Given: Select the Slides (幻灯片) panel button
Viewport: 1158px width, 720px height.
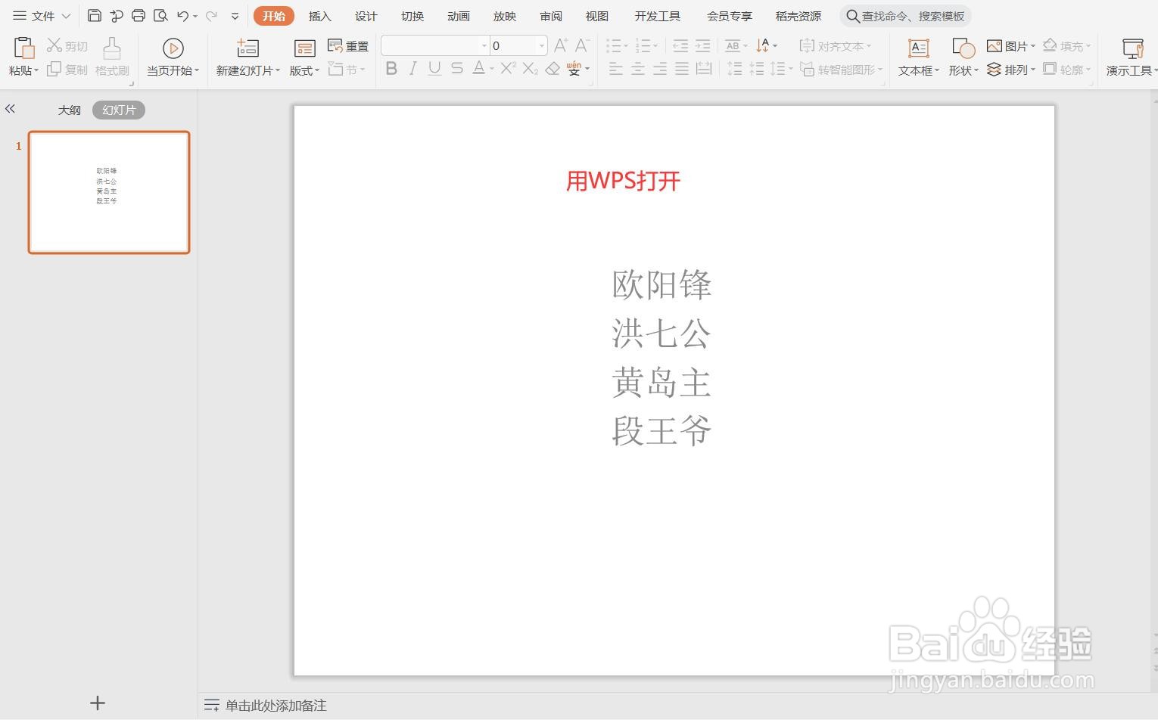Looking at the screenshot, I should [119, 110].
